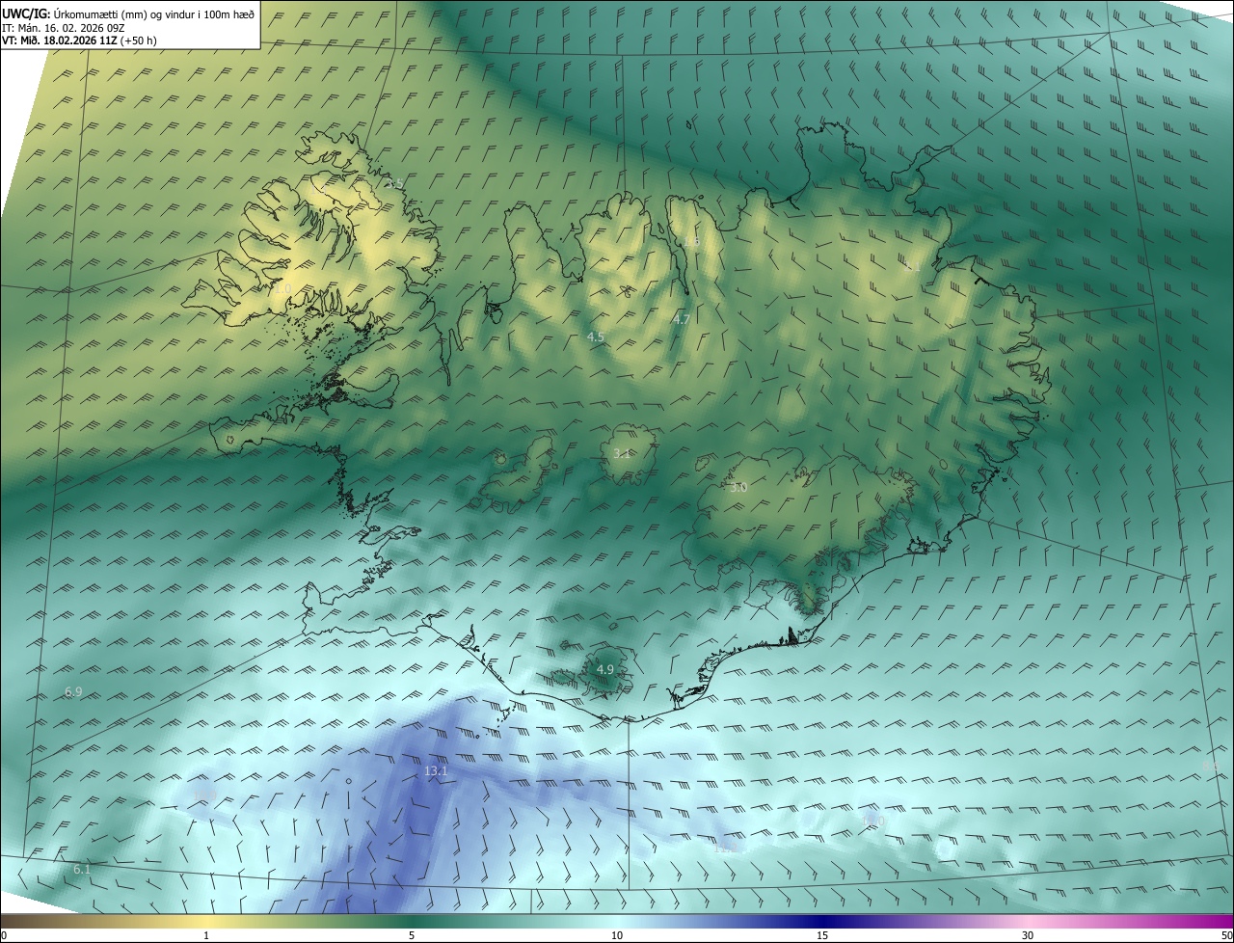Select the 4.5 value label in north Iceland
This screenshot has height=943, width=1234.
[x=596, y=337]
